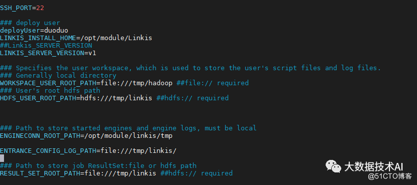The width and height of the screenshot is (417, 185).
Task: Click the file:///tmp/hadoop workspace path
Action: (x=136, y=83)
